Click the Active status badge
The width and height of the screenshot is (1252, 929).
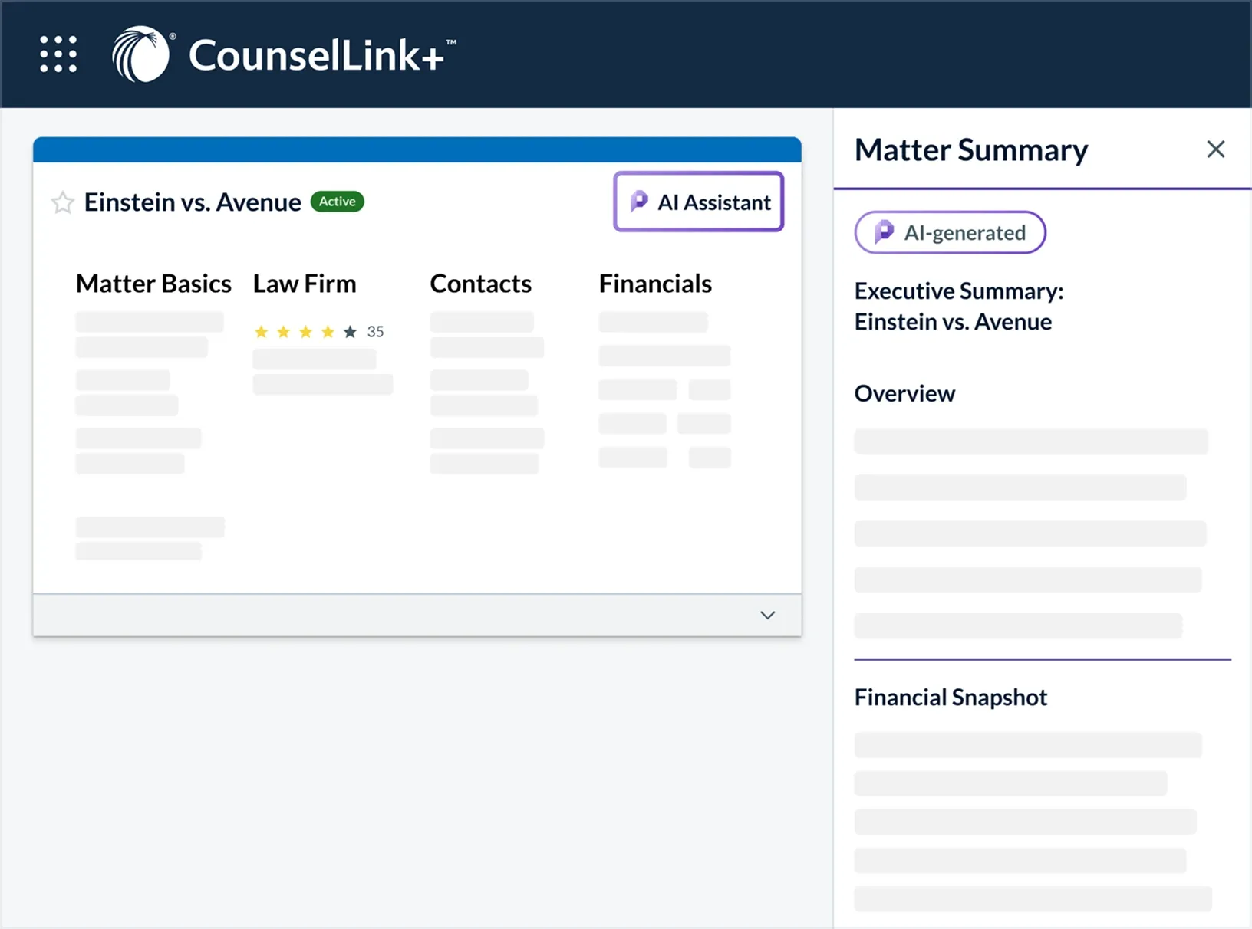coord(337,201)
